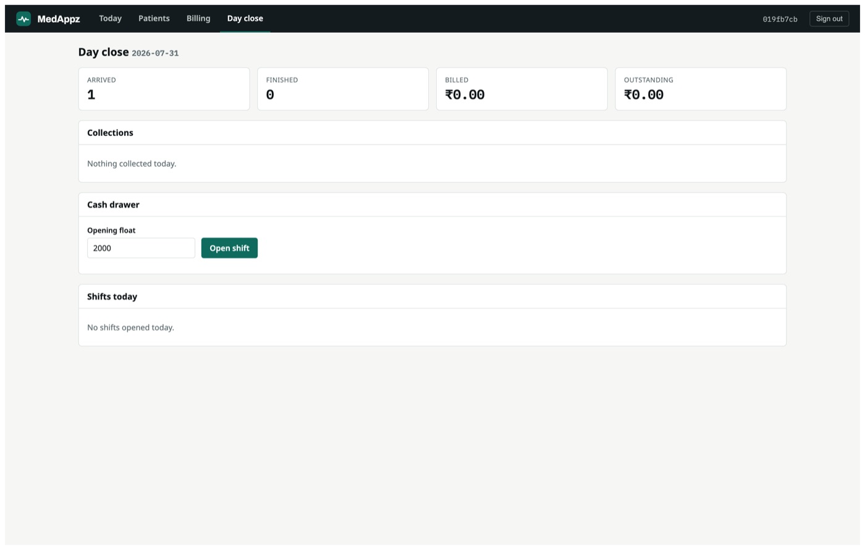Screen dimensions: 865x550
Task: Go to the Patients tab
Action: tap(154, 19)
